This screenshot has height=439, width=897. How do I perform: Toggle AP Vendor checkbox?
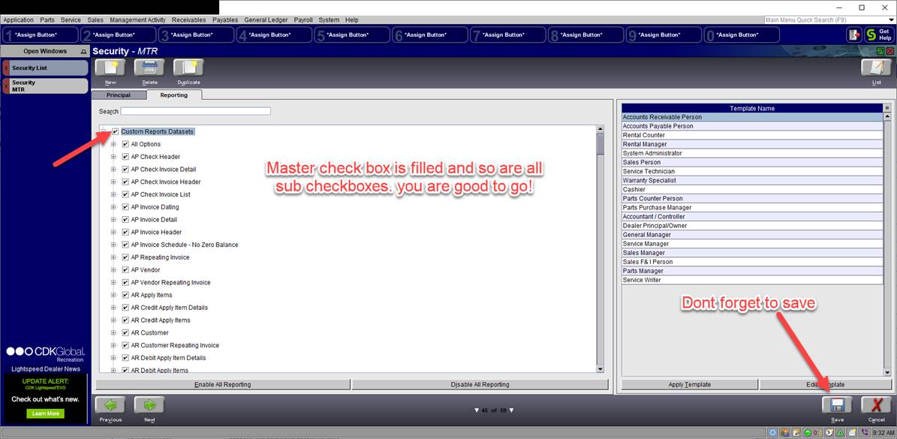[x=125, y=270]
